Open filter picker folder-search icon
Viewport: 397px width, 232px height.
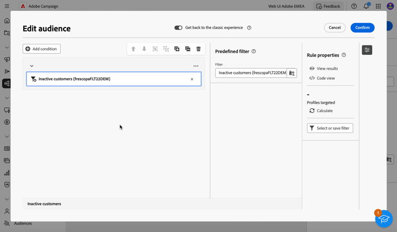pyautogui.click(x=292, y=73)
